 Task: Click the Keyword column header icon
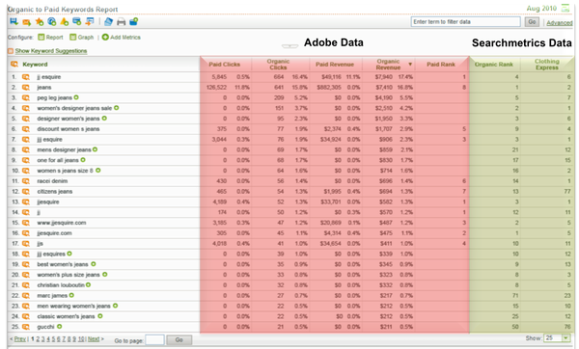pos(14,65)
